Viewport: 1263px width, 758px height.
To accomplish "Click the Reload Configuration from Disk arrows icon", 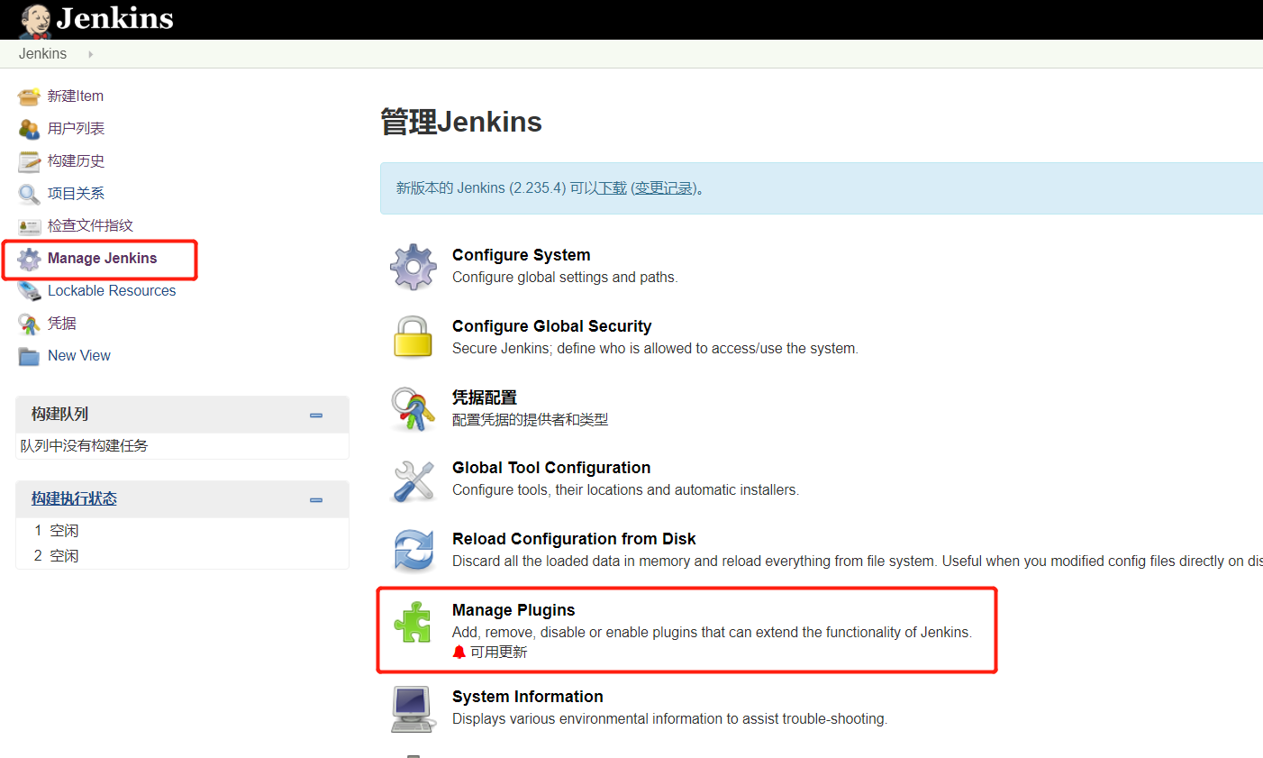I will tap(413, 550).
